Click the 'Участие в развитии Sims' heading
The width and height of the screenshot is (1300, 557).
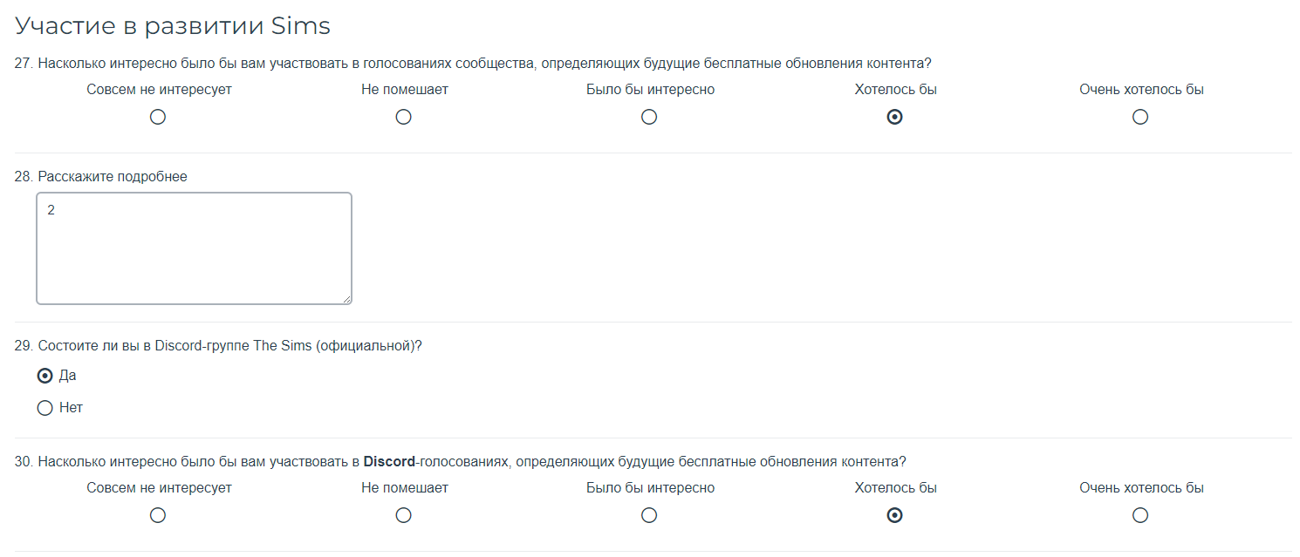[173, 26]
